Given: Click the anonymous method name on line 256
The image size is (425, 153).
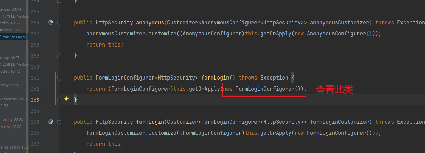Looking at the screenshot, I should tap(150, 23).
